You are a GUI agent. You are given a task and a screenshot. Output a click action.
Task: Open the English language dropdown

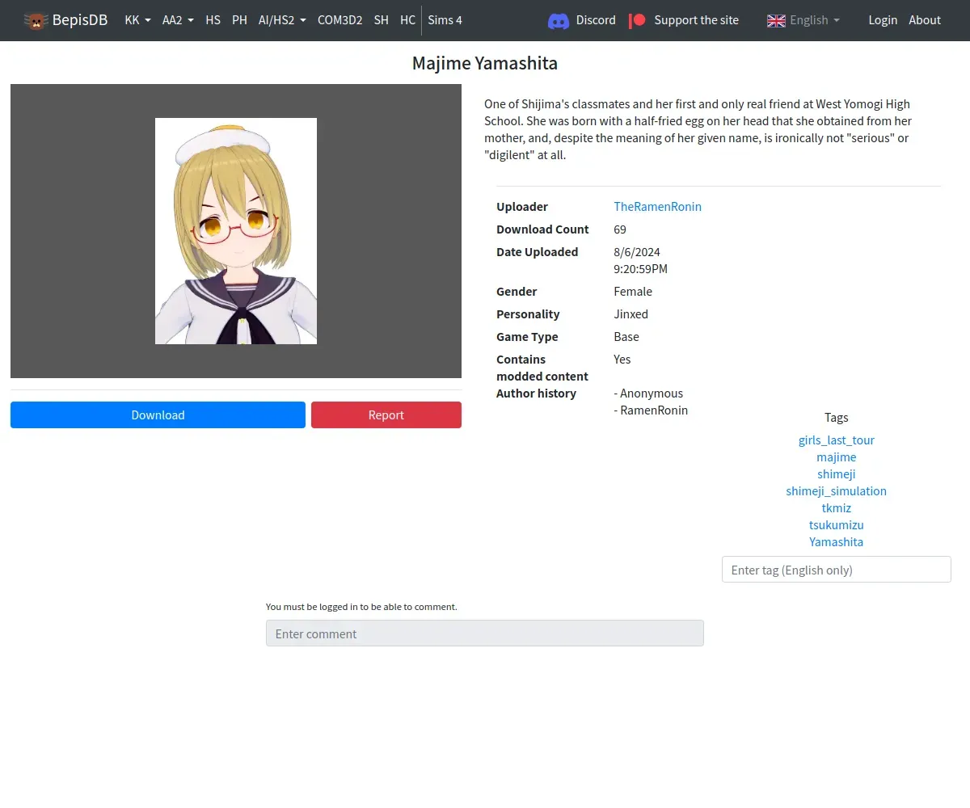tap(815, 20)
